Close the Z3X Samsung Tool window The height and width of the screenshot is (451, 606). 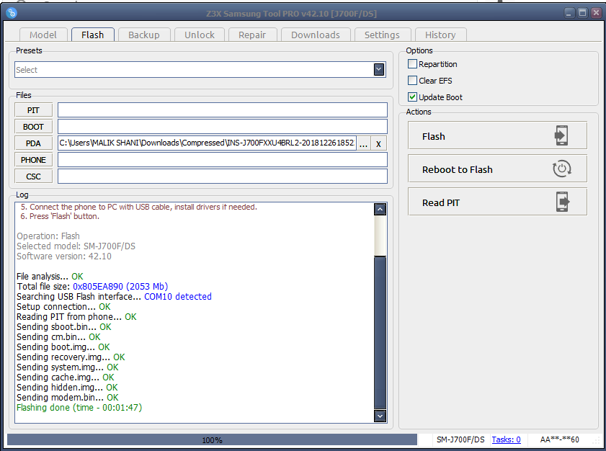(597, 13)
